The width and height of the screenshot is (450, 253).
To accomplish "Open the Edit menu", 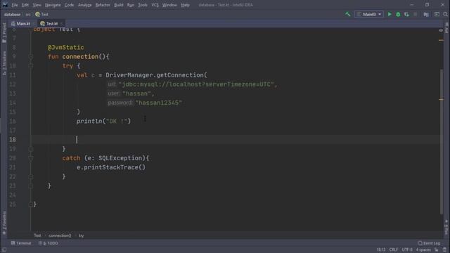I will [x=25, y=5].
